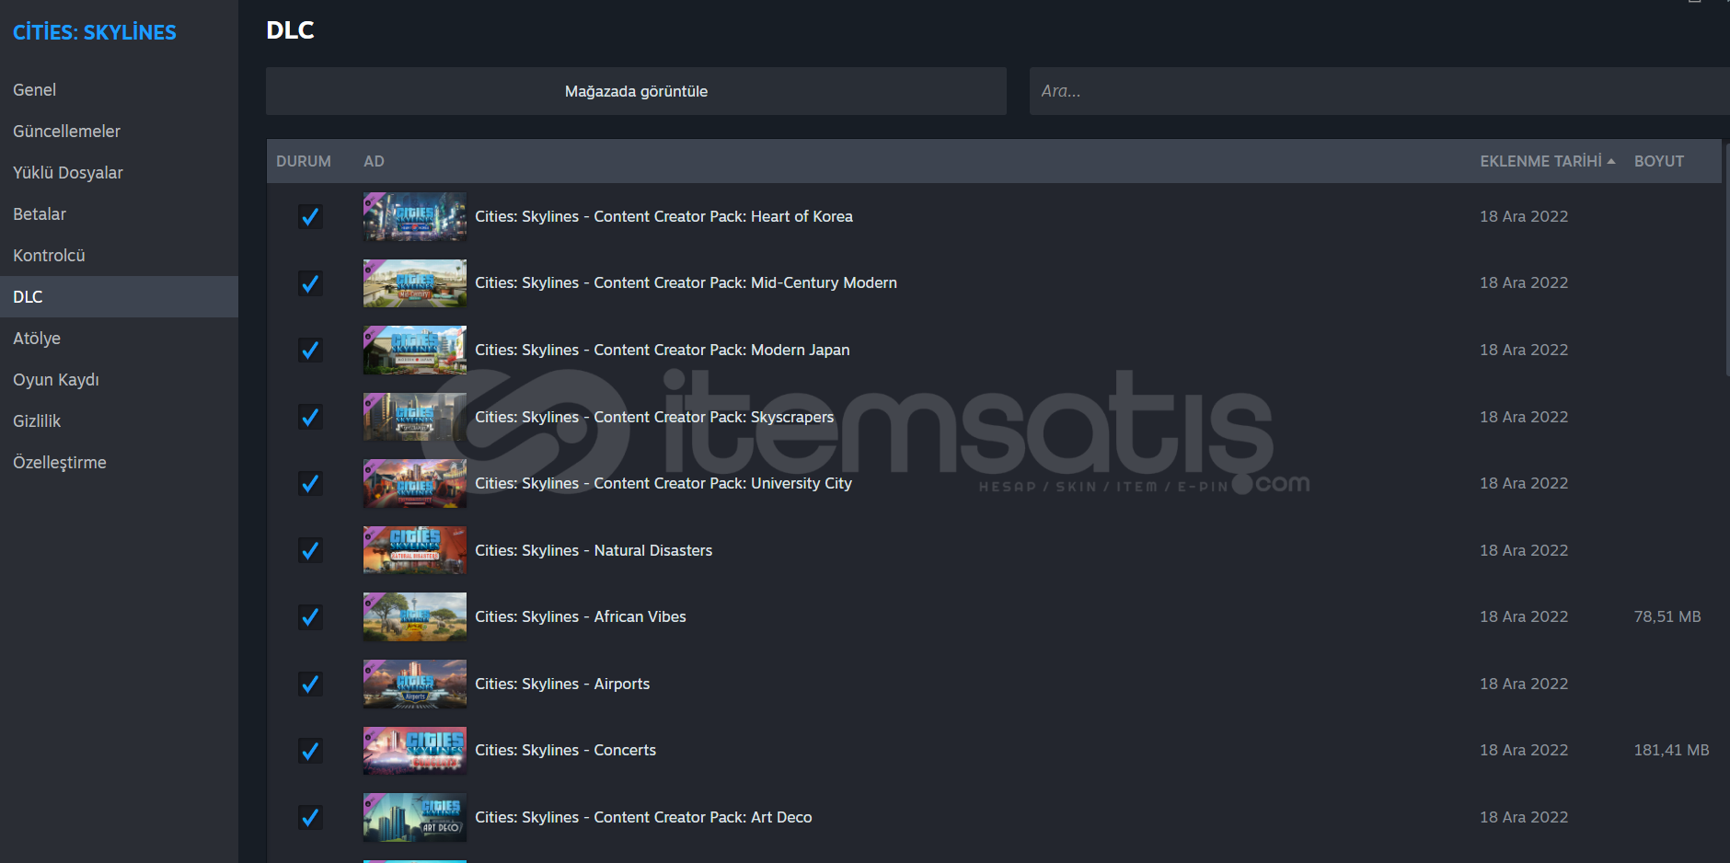Click the Heart of Korea added date
This screenshot has height=863, width=1730.
[1524, 216]
